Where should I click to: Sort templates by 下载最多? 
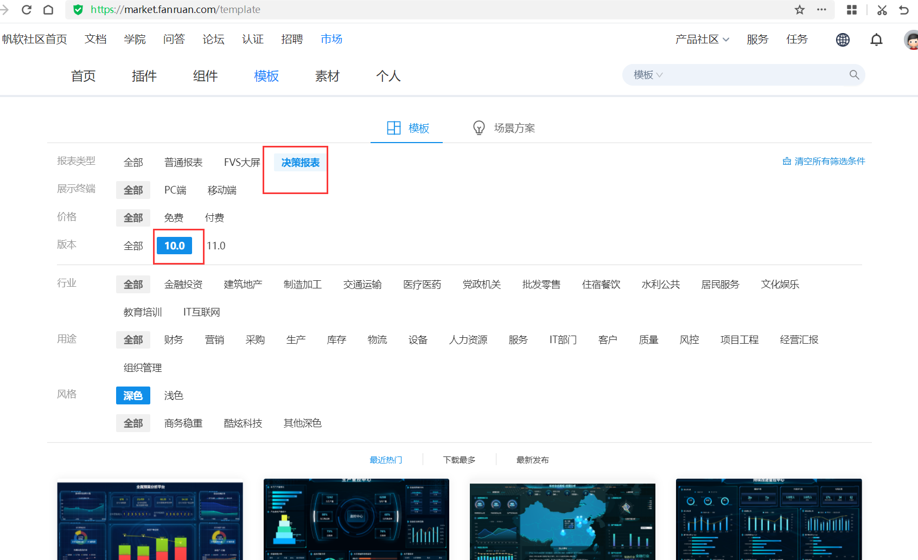pyautogui.click(x=459, y=460)
